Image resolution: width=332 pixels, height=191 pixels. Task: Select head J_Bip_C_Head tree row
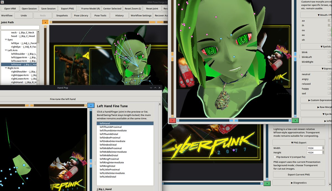(x=19, y=36)
